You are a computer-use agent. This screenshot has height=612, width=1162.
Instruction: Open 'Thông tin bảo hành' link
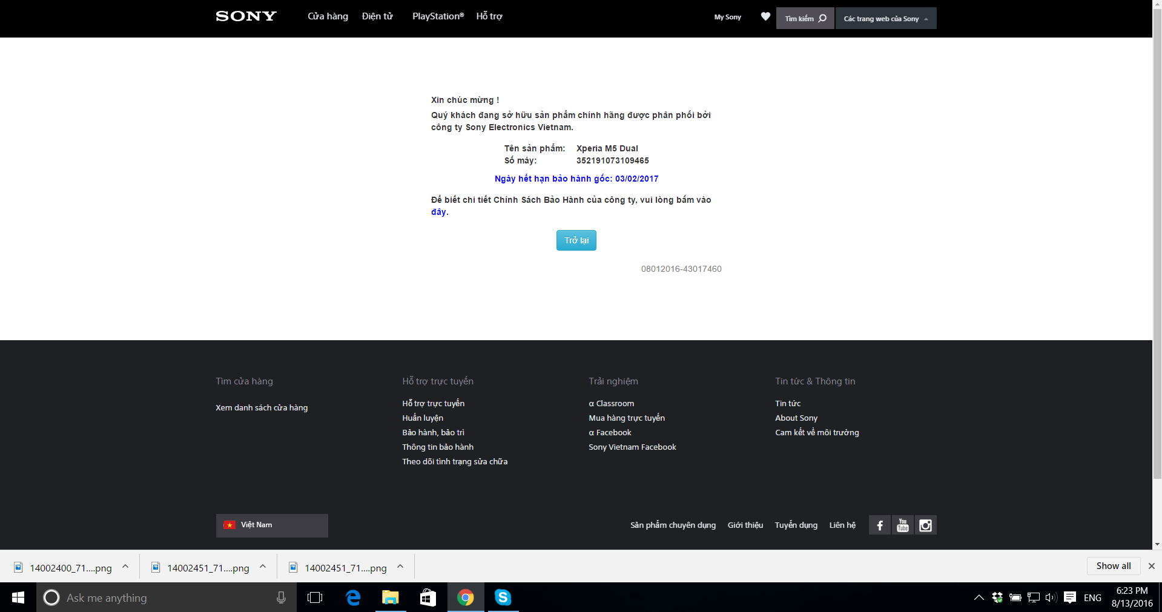[438, 447]
